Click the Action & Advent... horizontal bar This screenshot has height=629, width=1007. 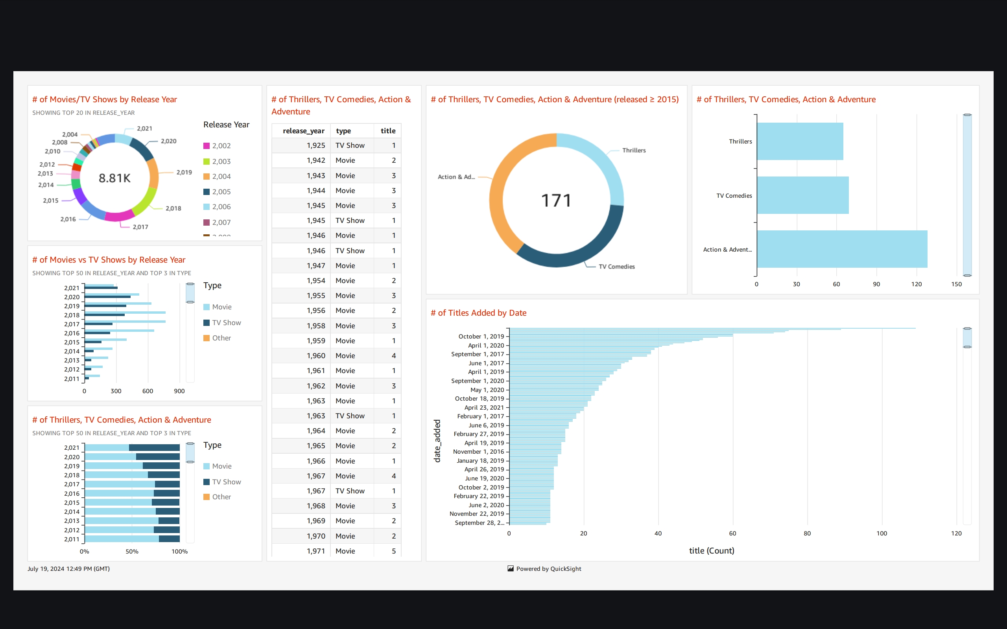click(x=842, y=249)
